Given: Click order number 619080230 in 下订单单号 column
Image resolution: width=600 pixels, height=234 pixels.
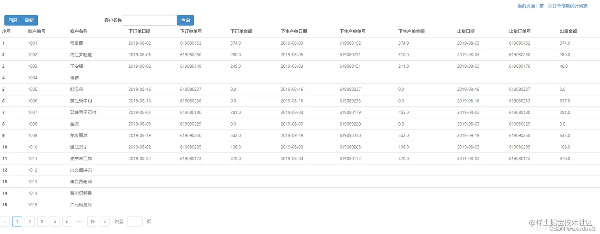Looking at the screenshot, I should point(191,55).
